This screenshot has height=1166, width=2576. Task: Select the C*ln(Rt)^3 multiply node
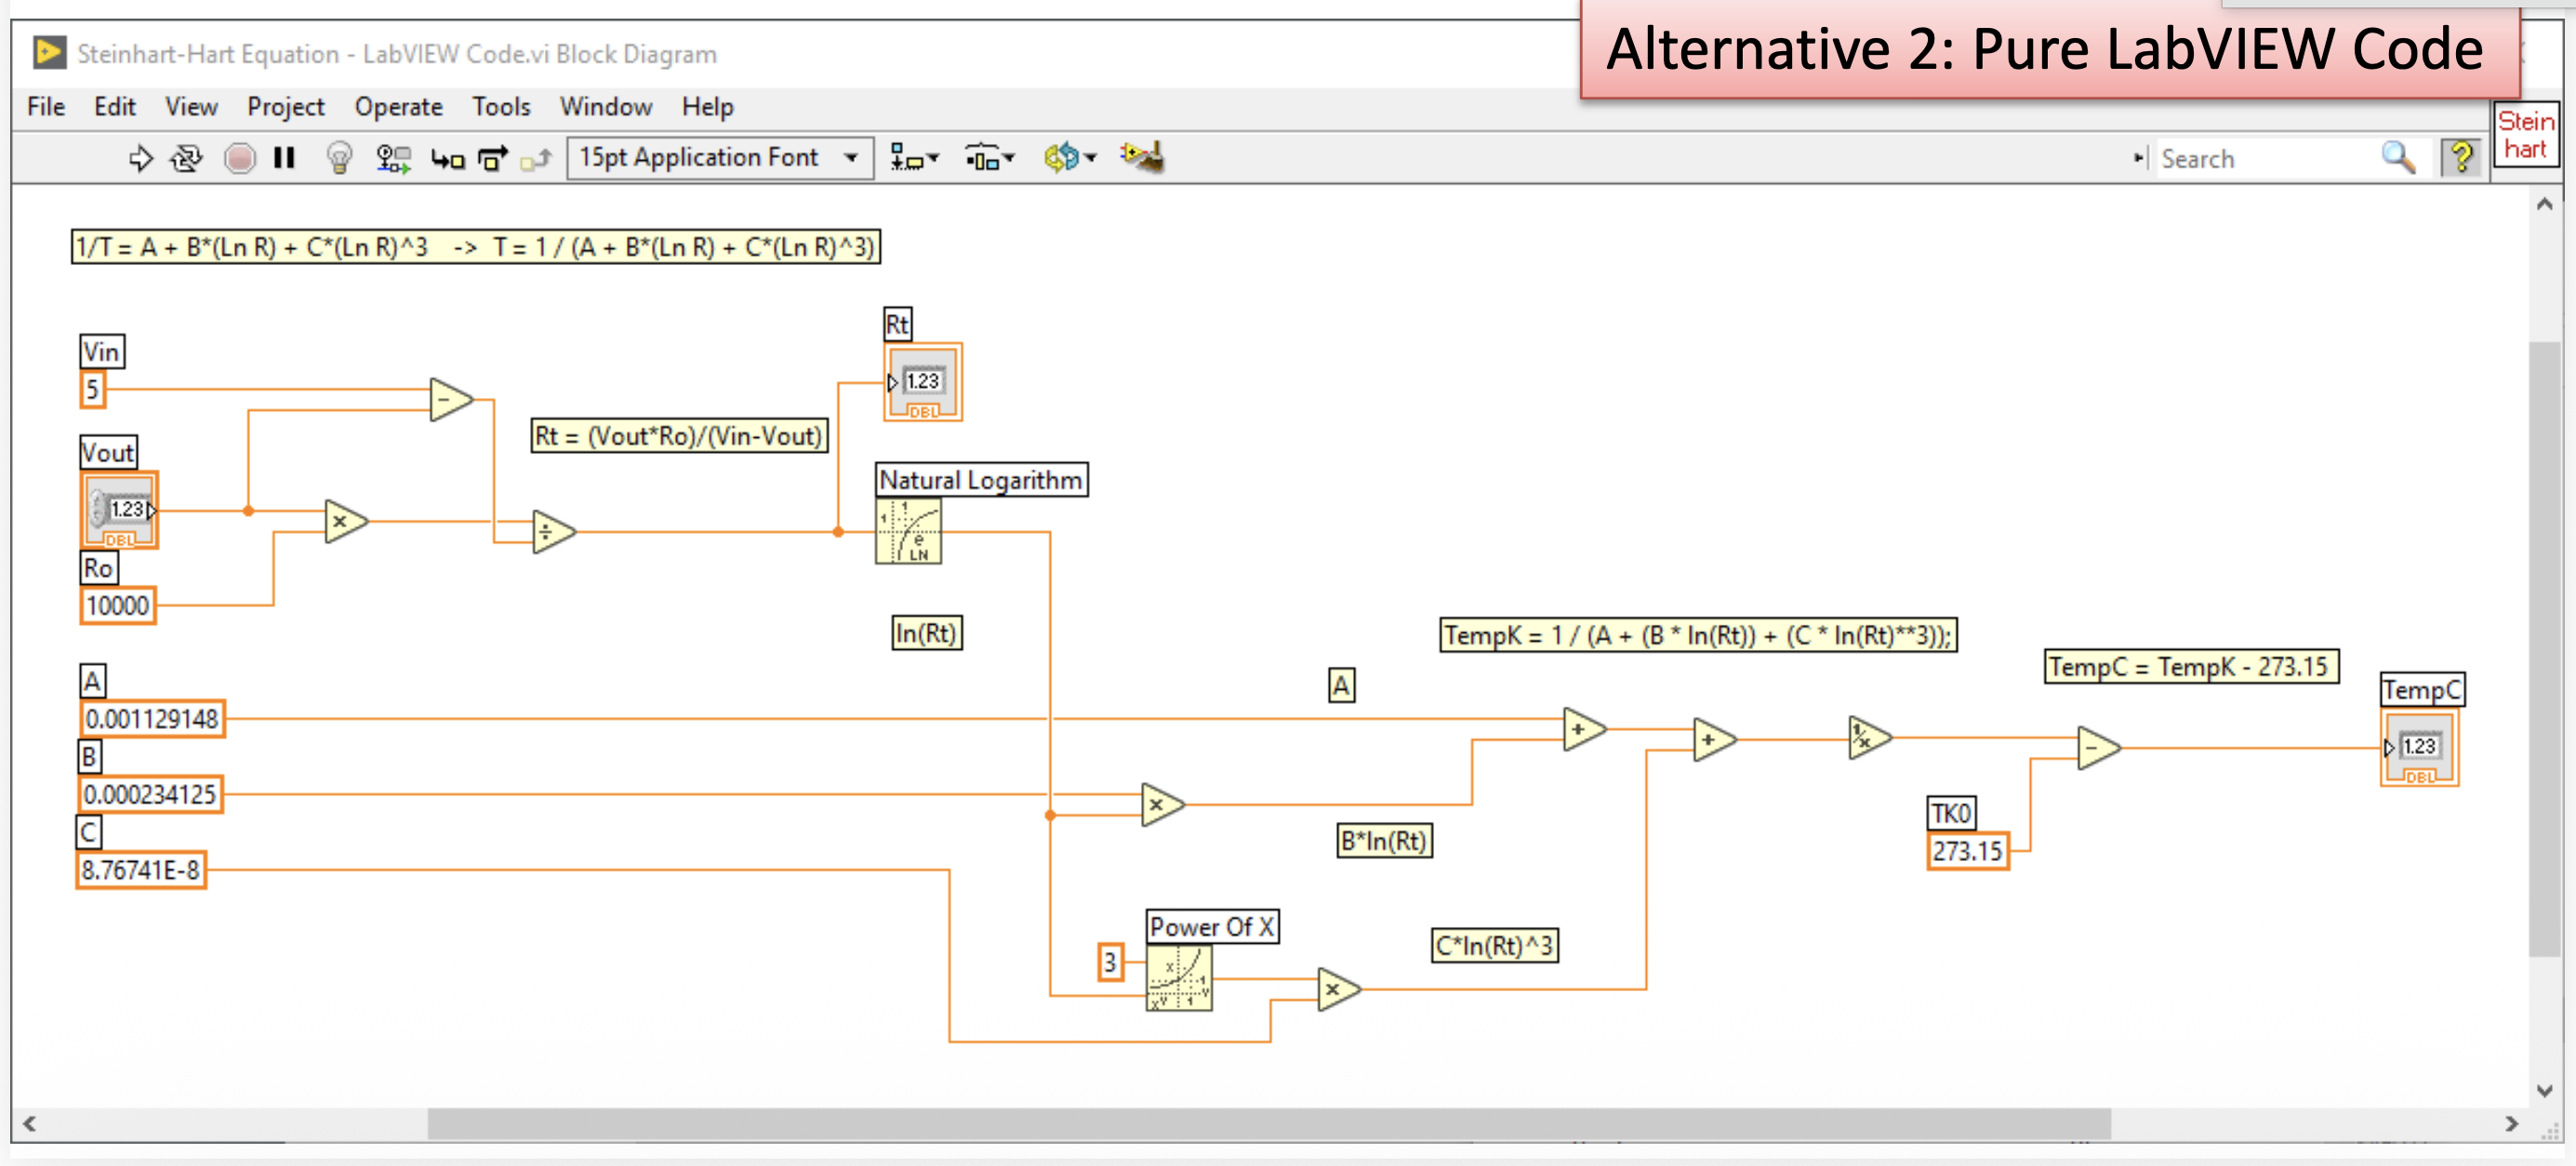1339,989
